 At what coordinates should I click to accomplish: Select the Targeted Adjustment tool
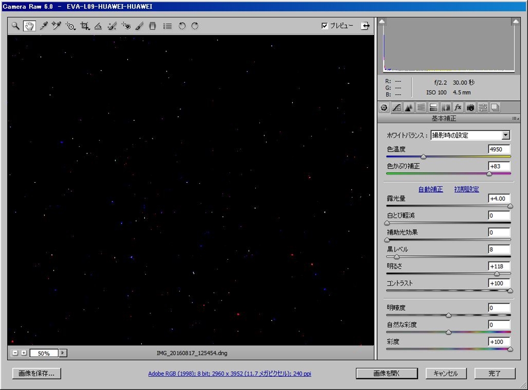tap(70, 26)
